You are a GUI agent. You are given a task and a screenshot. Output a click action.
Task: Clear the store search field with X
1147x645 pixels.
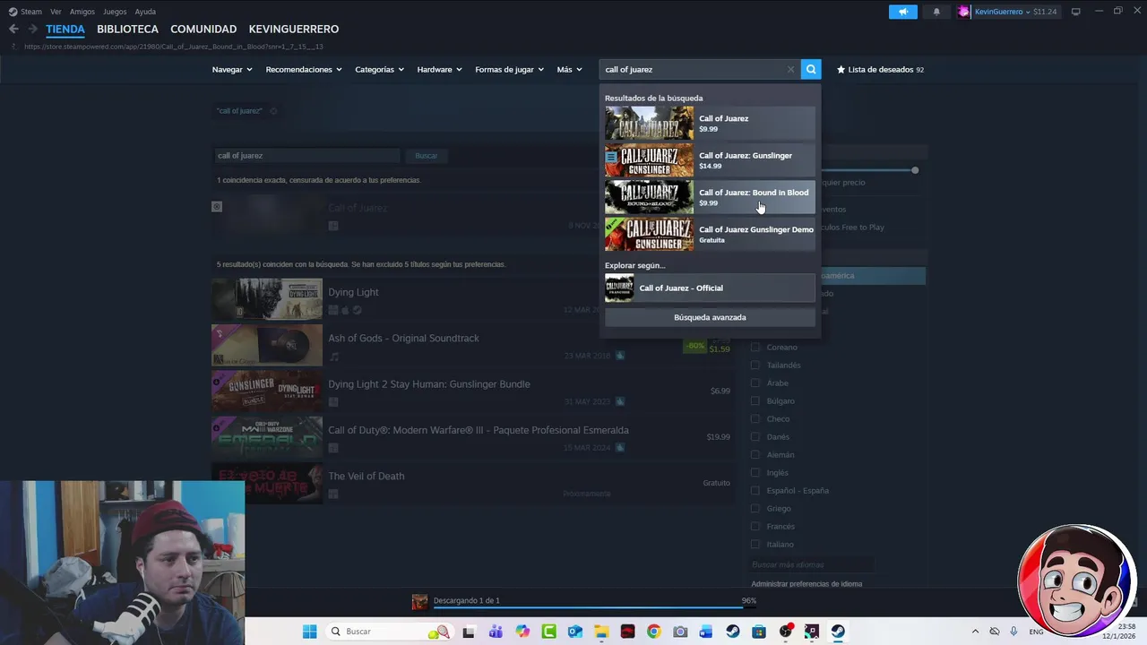point(790,69)
